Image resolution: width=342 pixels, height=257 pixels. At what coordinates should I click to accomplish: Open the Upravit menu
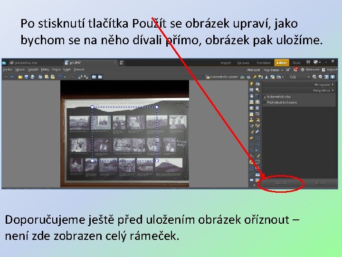click(x=20, y=69)
